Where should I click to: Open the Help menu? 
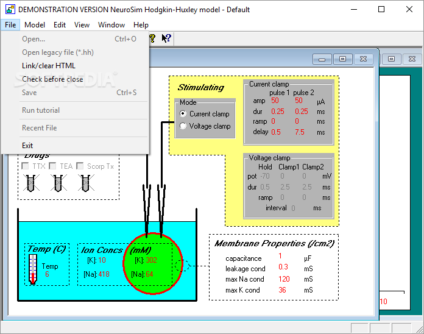[141, 25]
